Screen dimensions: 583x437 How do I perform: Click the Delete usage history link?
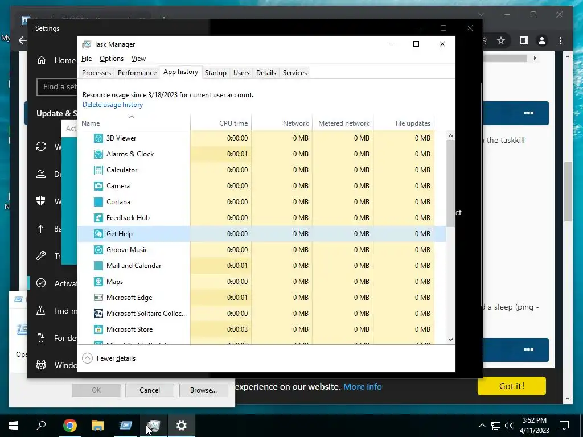coord(113,105)
